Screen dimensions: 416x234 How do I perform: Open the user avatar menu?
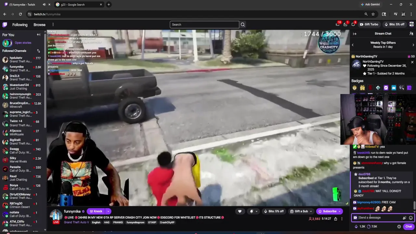point(412,24)
